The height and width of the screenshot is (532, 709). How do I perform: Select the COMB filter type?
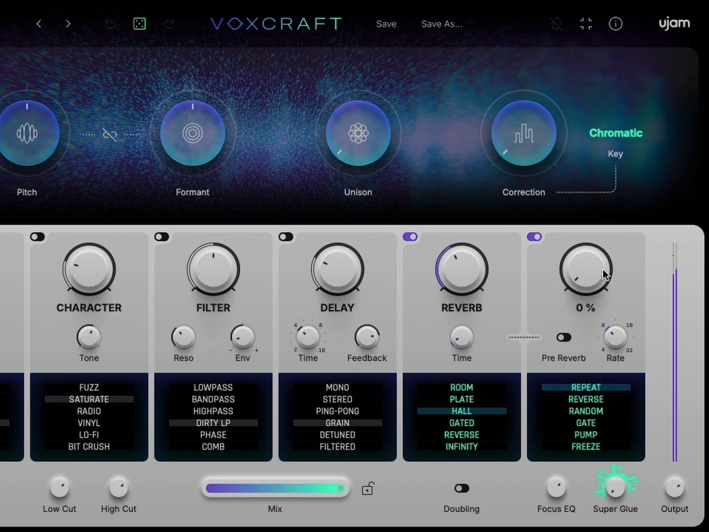point(213,447)
